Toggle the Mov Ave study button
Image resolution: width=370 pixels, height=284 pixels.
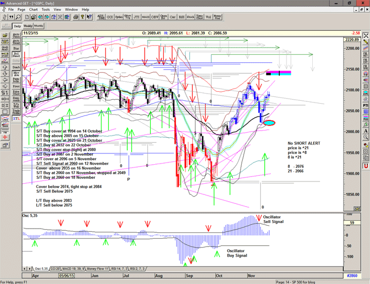(x=16, y=74)
